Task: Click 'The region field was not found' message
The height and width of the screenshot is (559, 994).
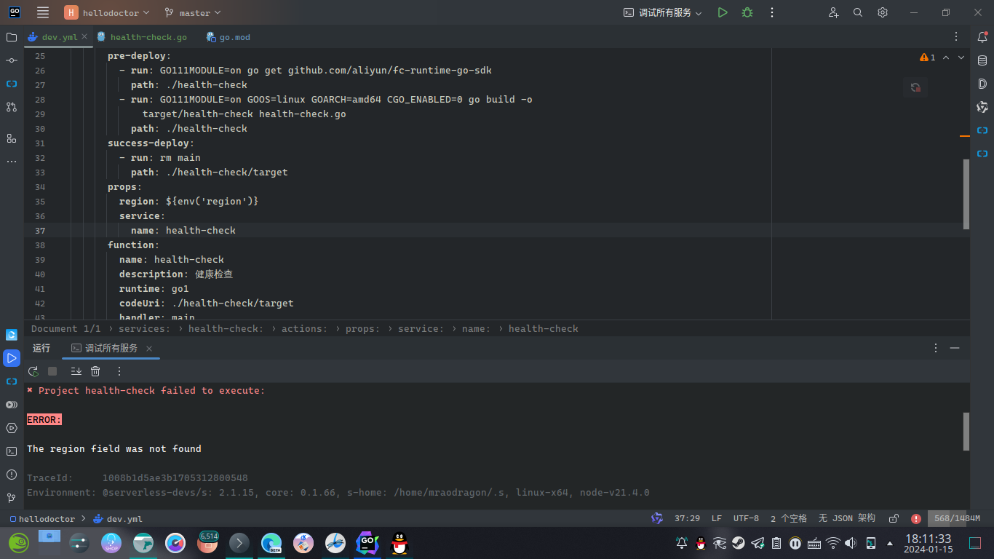Action: pos(114,449)
